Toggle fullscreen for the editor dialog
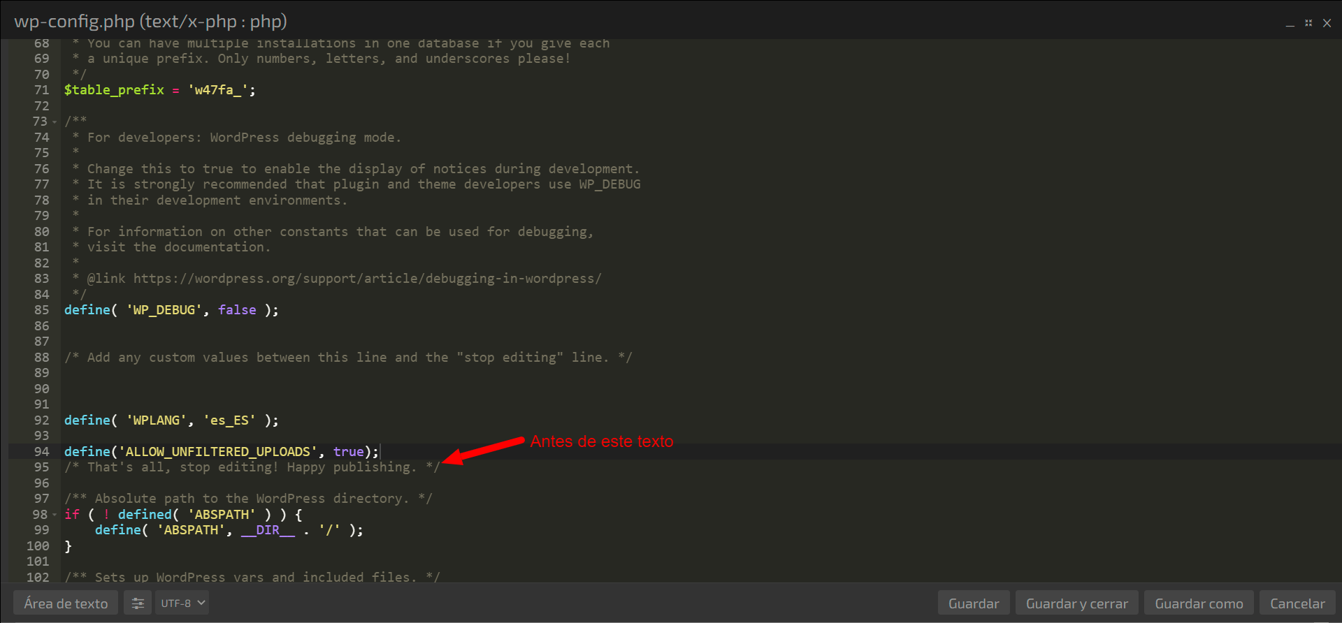The image size is (1342, 623). pos(1308,23)
